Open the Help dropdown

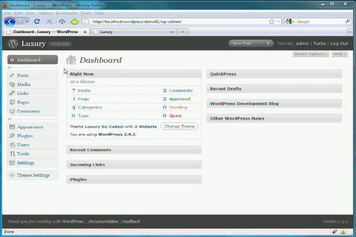[338, 54]
